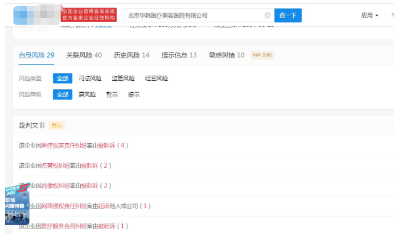
Task: Filter by 司法风险 type
Action: coord(90,78)
